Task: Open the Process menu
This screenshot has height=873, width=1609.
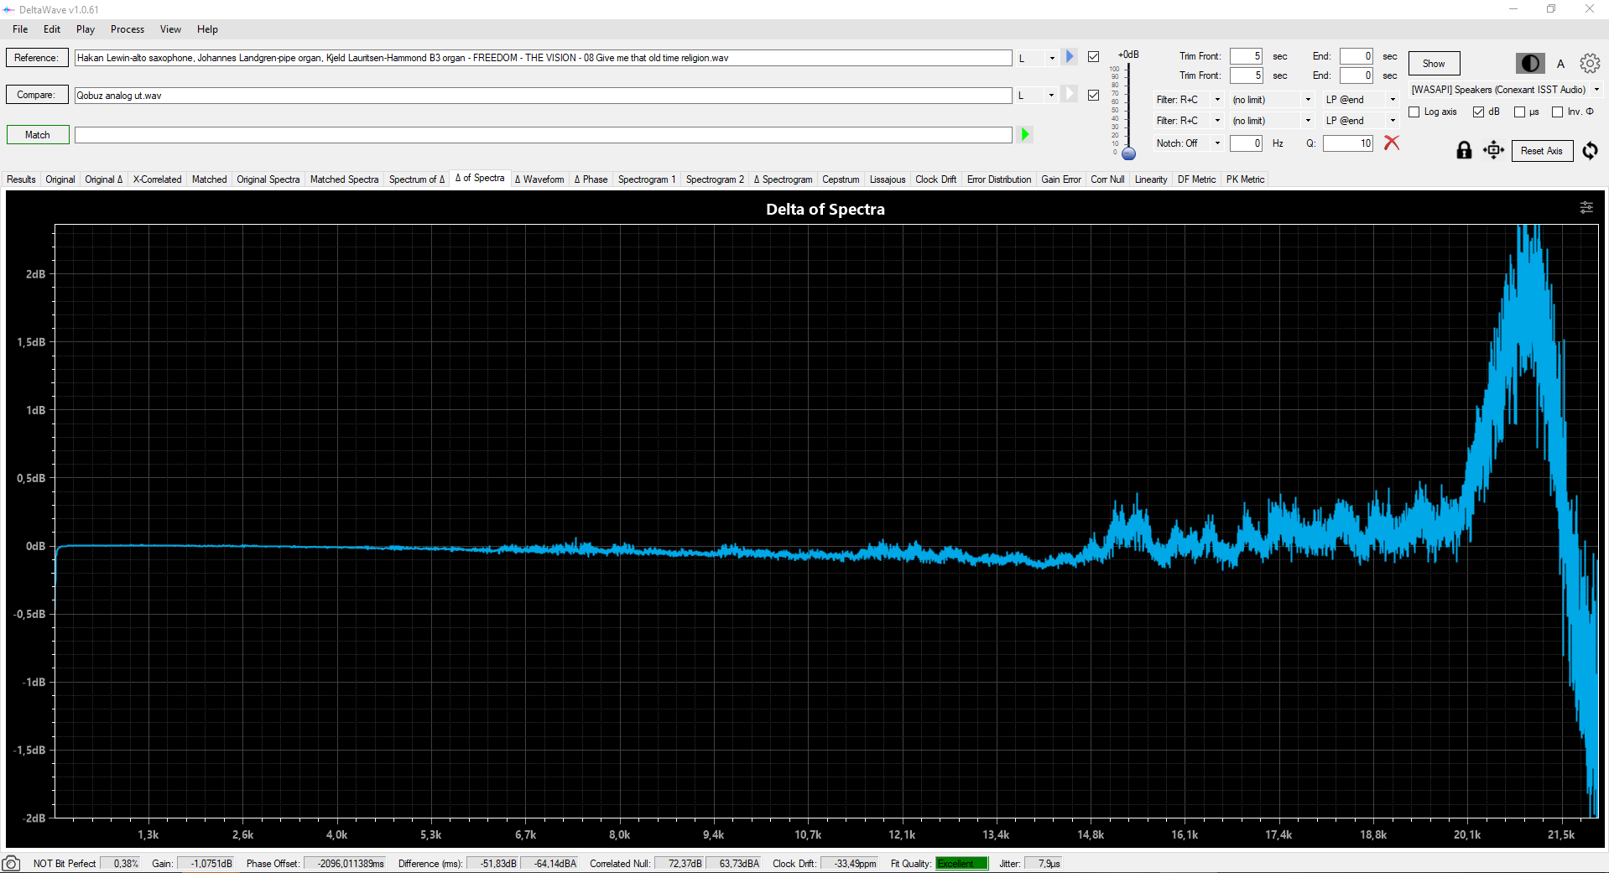Action: point(128,29)
